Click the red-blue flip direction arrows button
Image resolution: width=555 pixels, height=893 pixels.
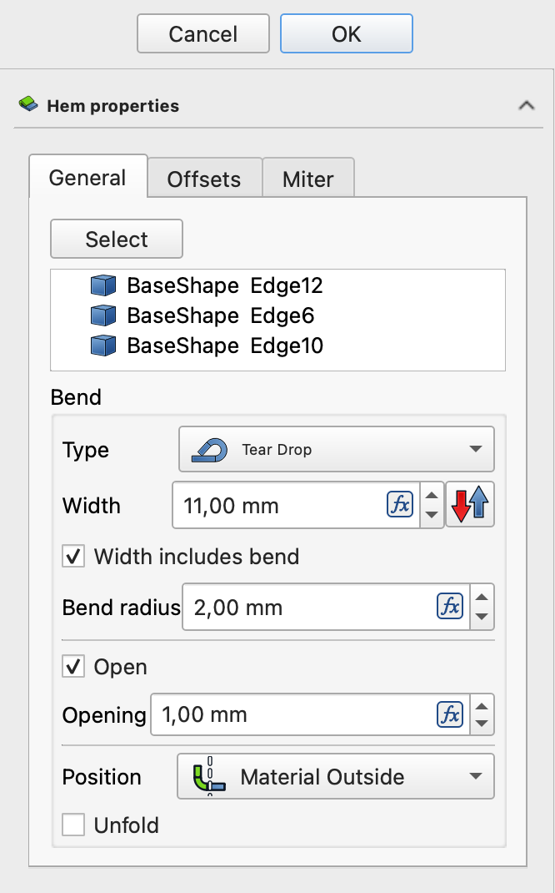tap(470, 505)
